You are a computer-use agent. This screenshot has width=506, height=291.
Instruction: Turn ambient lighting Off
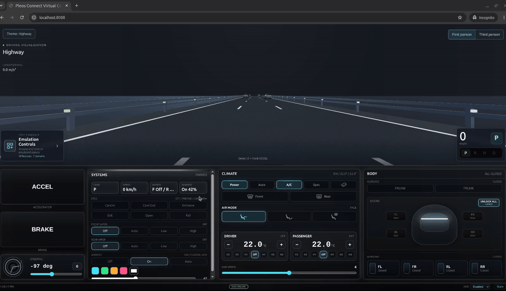pos(110,262)
